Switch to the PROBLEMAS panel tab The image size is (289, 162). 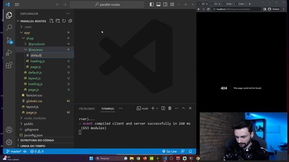pyautogui.click(x=87, y=108)
